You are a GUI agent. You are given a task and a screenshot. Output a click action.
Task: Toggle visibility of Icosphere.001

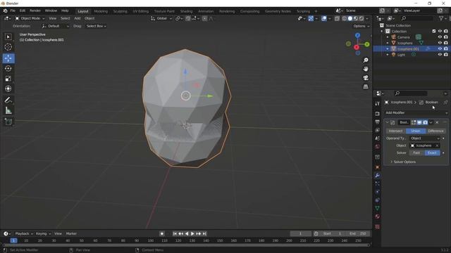[440, 48]
